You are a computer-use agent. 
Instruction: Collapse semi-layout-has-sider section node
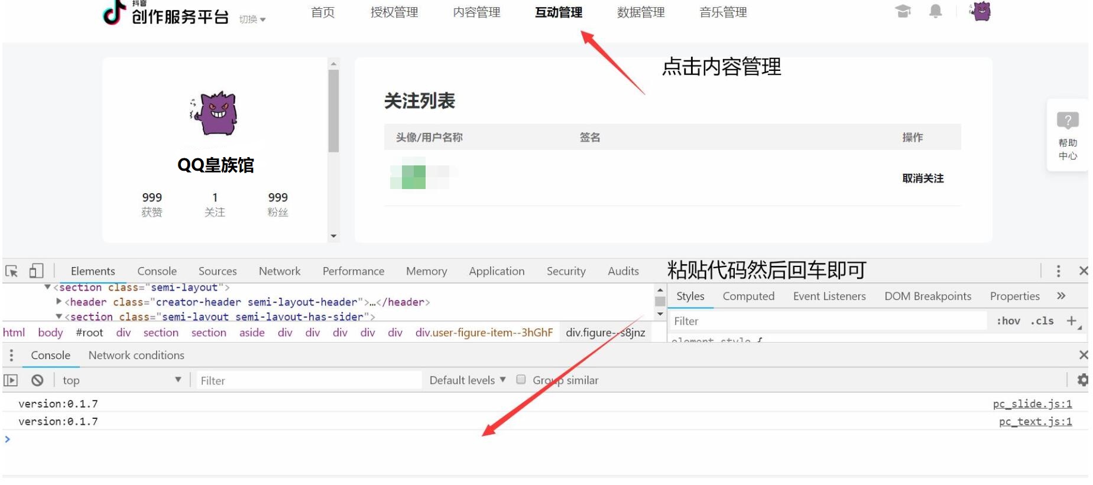click(59, 317)
